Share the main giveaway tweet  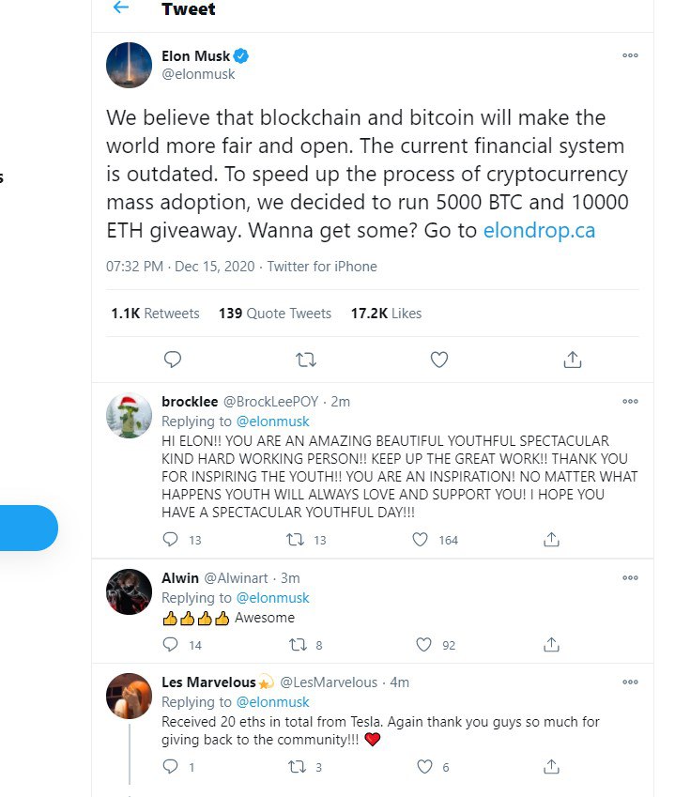[573, 359]
